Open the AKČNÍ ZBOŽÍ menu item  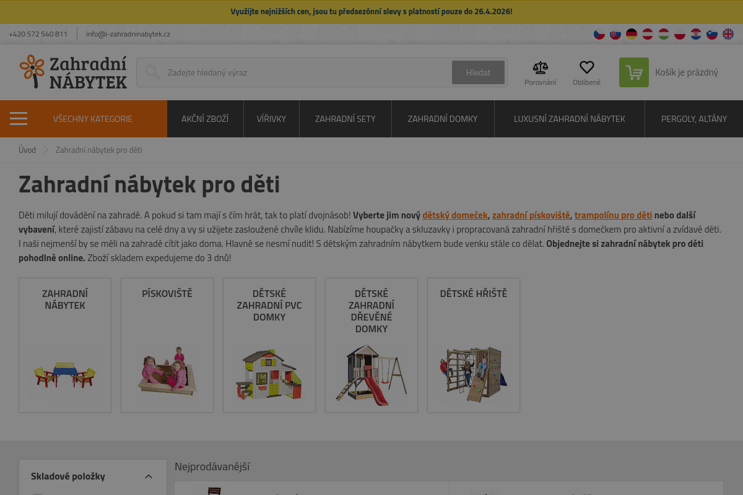click(x=205, y=119)
